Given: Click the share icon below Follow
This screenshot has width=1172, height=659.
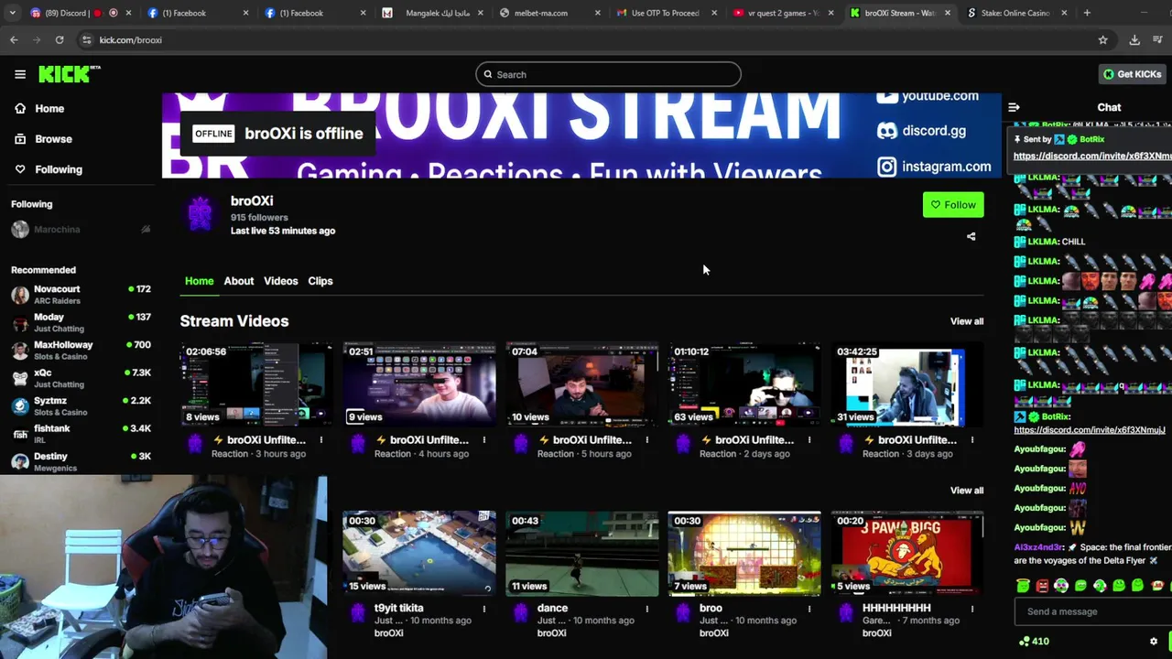Looking at the screenshot, I should pyautogui.click(x=971, y=236).
